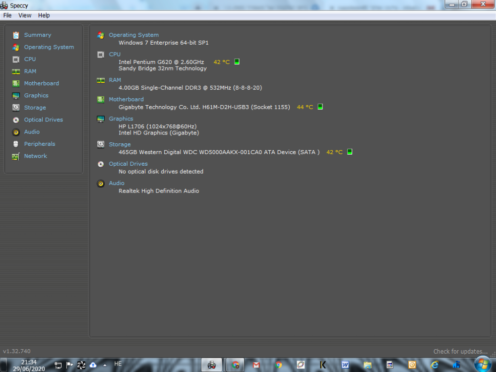
Task: Click 'Sandy Bridge 32nm Technology' text
Action: [163, 68]
